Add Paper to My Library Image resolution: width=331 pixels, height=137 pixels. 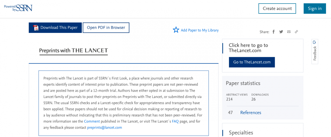coord(200,30)
